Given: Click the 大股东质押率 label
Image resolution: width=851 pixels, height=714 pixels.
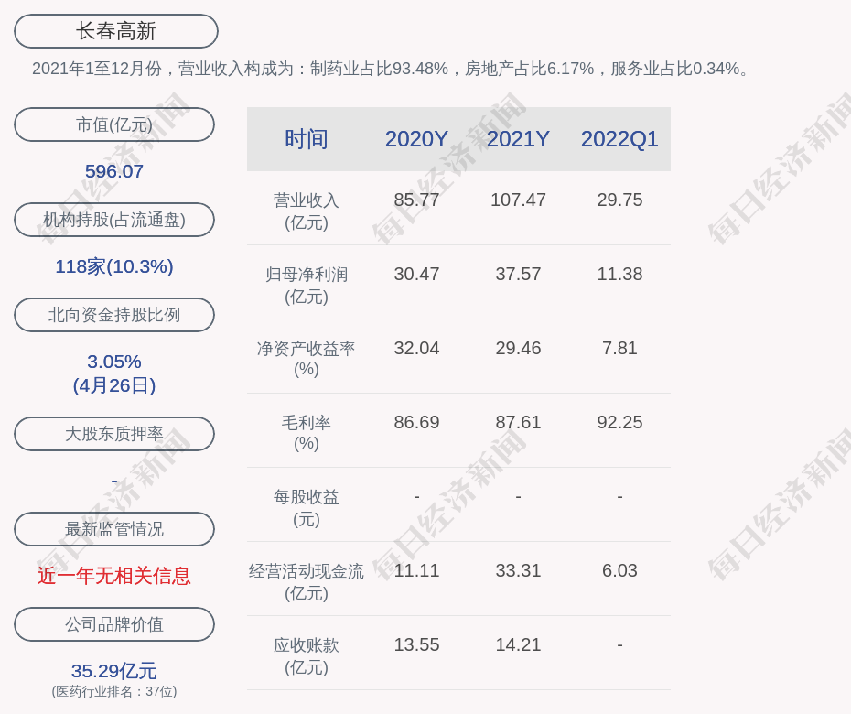Looking at the screenshot, I should 114,434.
